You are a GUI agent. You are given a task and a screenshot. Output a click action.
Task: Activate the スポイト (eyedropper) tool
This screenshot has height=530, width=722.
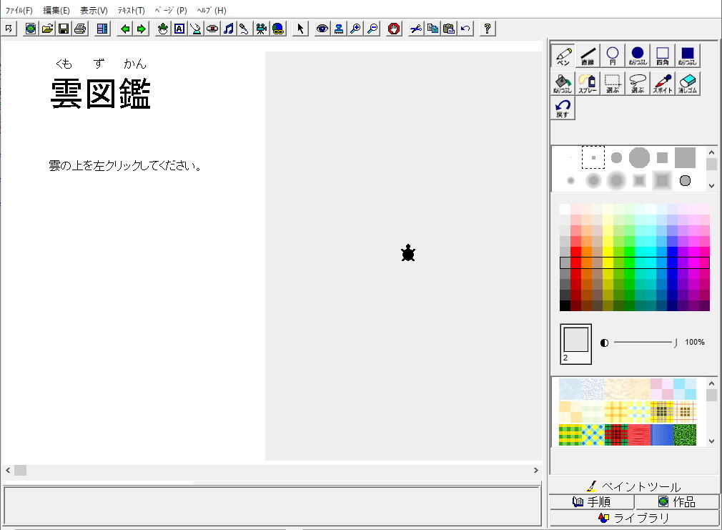pos(663,84)
